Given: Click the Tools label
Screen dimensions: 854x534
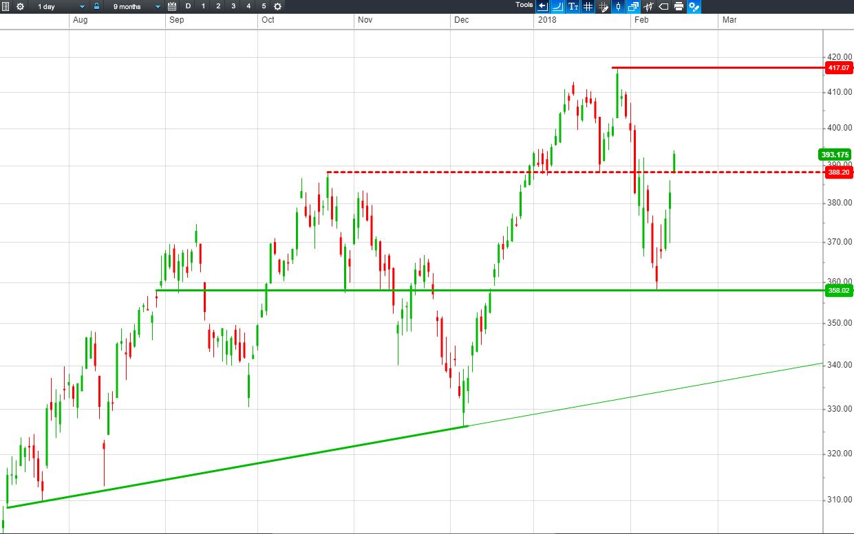Looking at the screenshot, I should pos(524,5).
